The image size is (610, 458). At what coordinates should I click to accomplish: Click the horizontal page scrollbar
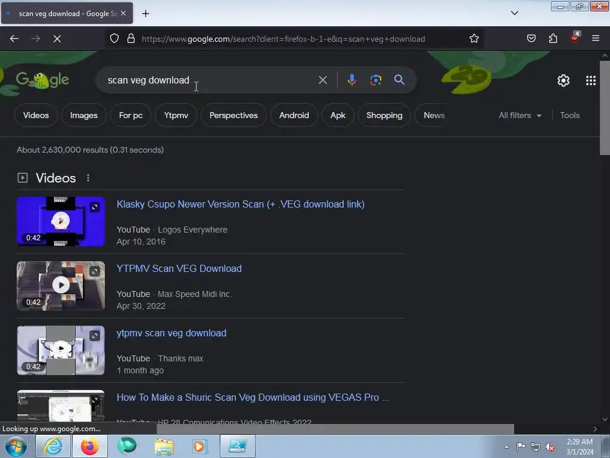pos(335,429)
